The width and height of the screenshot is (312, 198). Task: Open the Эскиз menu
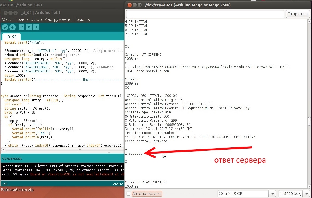pos(36,19)
